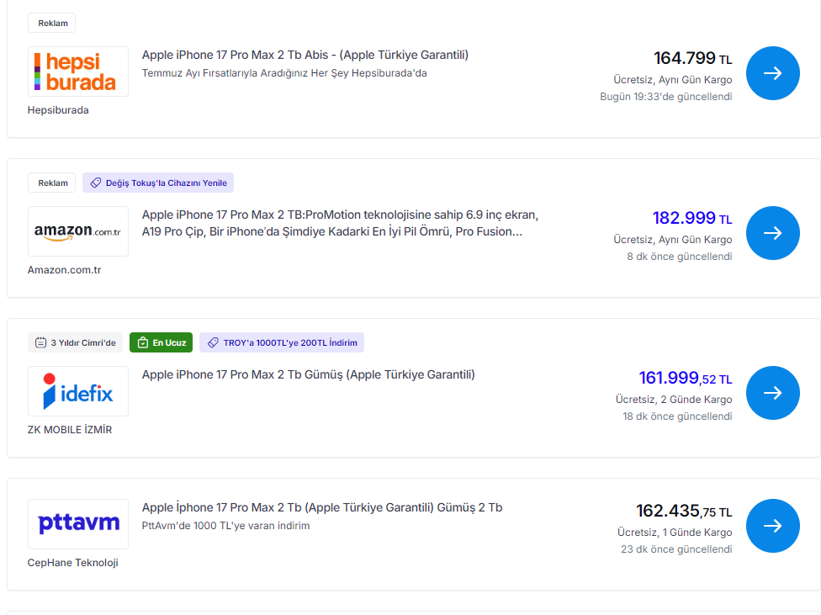Click the Hepsiburada store logo
Viewport: 821px width, 615px height.
[78, 72]
